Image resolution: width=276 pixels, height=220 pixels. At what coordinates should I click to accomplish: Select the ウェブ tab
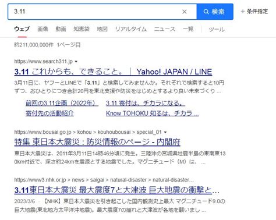click(x=22, y=29)
